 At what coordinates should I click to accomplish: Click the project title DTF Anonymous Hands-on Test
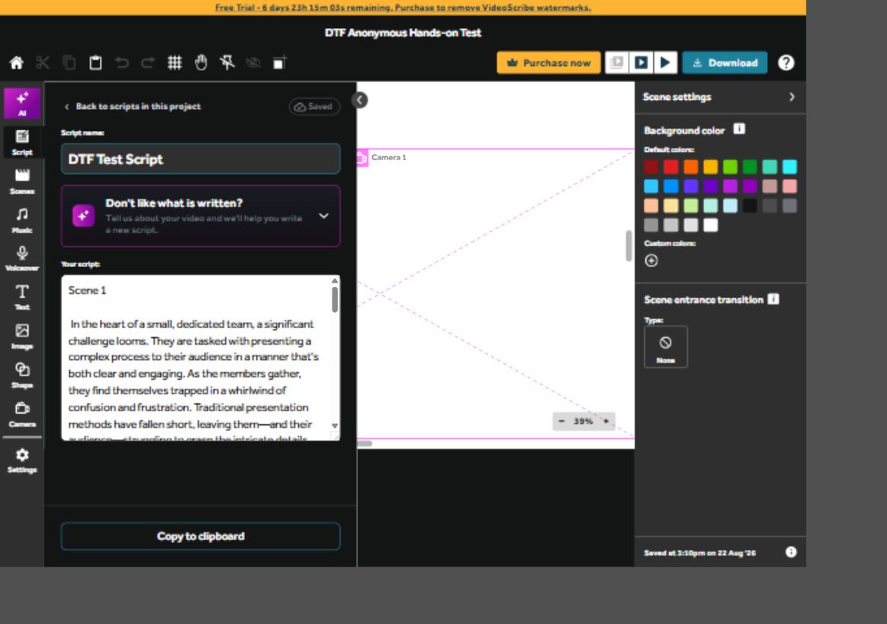[x=403, y=33]
